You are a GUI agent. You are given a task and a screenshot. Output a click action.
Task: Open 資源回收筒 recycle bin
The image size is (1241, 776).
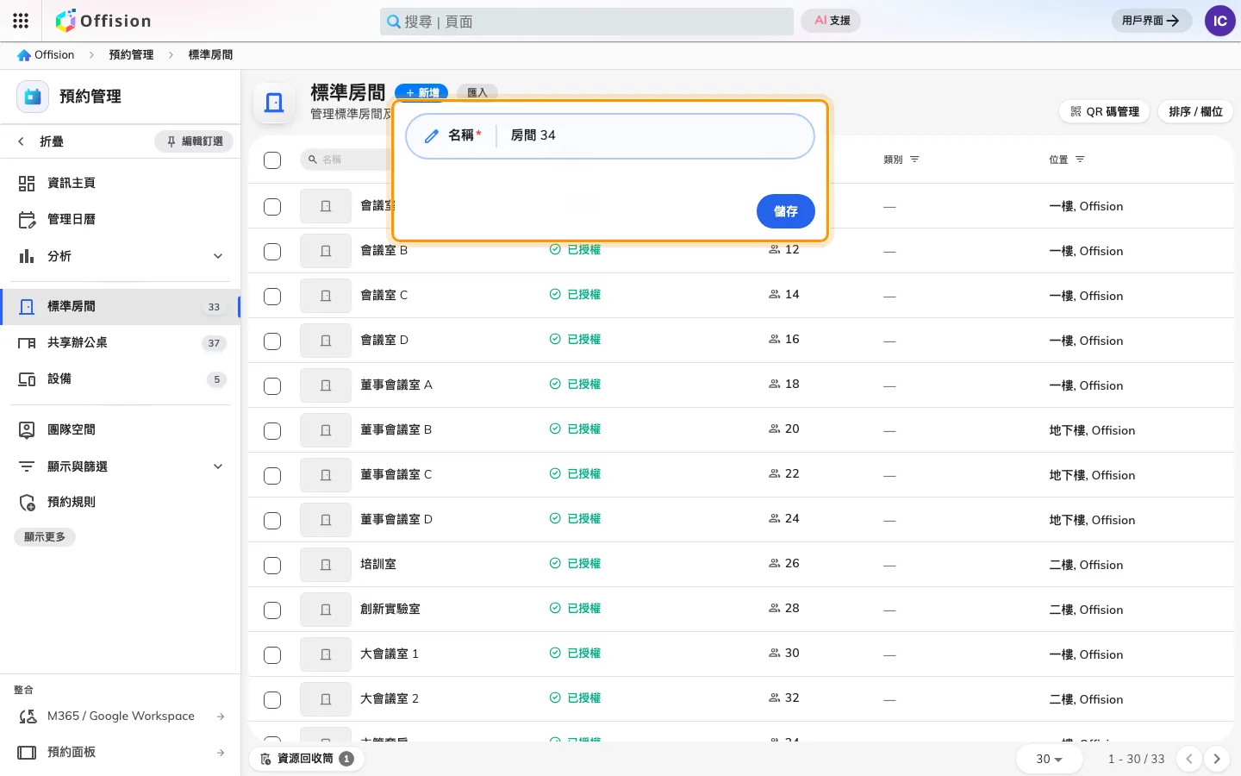click(x=306, y=759)
